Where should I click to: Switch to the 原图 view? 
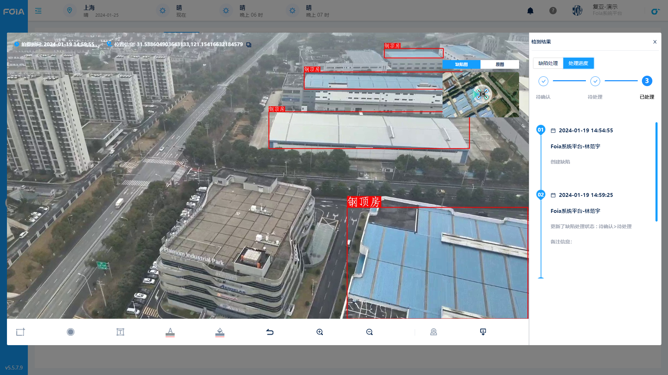(500, 64)
